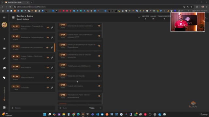This screenshot has width=209, height=117.
Task: Toggle visibility of lesson EF04
Action: (99, 36)
